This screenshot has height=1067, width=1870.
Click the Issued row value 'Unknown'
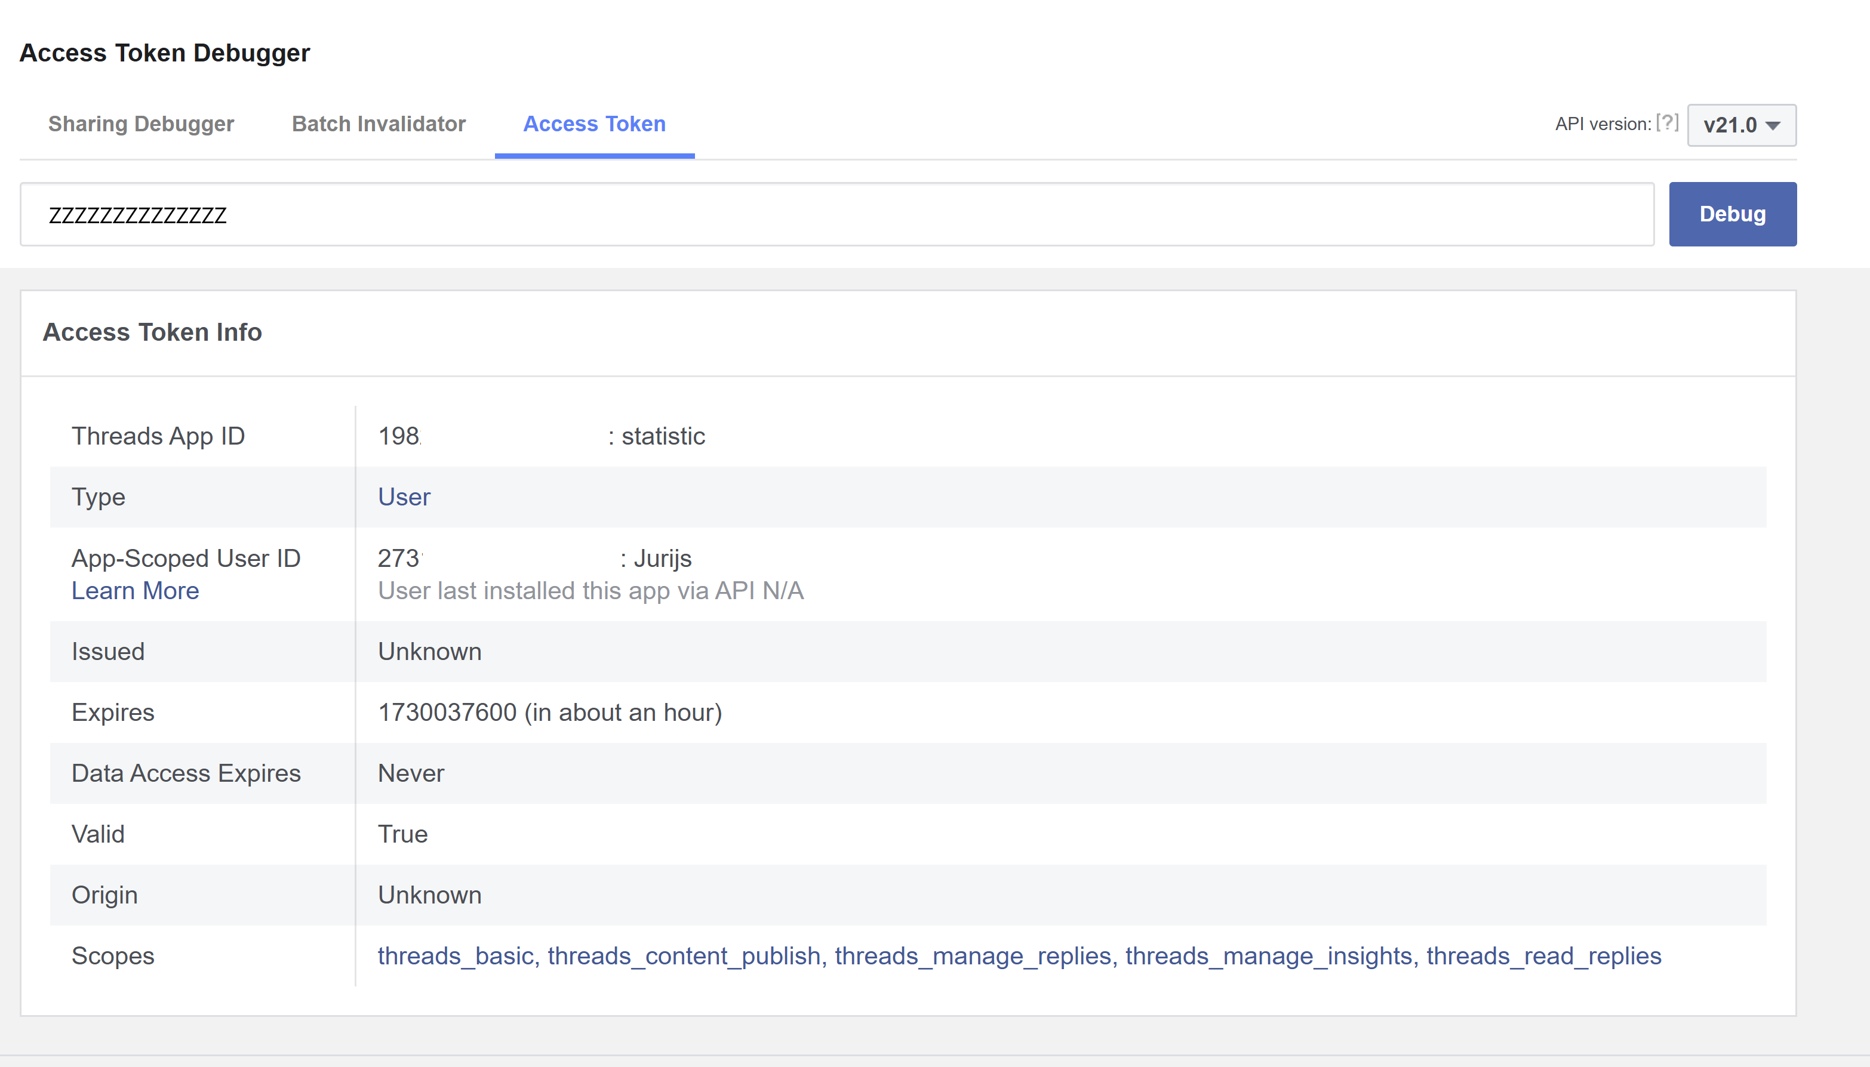429,652
